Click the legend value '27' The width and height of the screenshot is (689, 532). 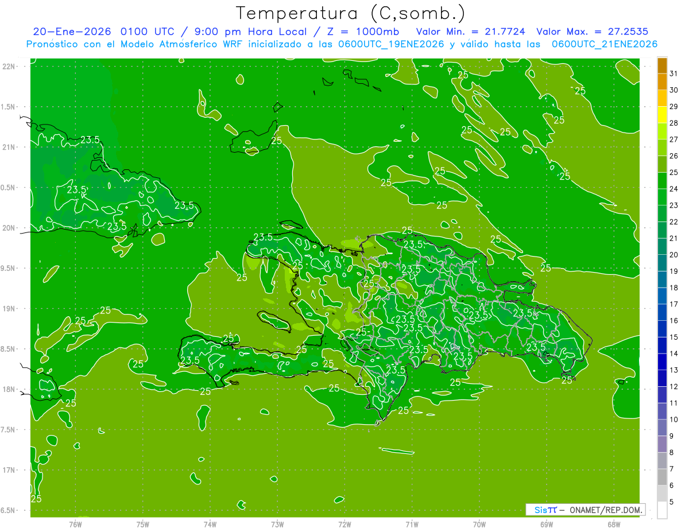[x=673, y=139]
